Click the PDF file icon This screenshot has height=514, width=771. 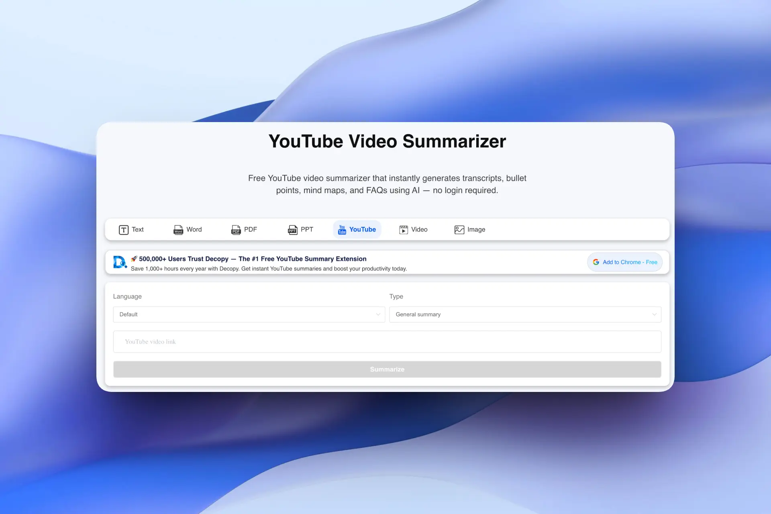coord(236,230)
